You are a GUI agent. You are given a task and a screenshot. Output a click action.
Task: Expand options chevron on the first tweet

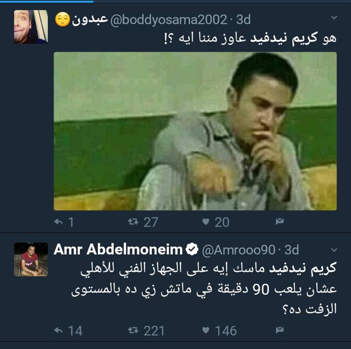[334, 18]
